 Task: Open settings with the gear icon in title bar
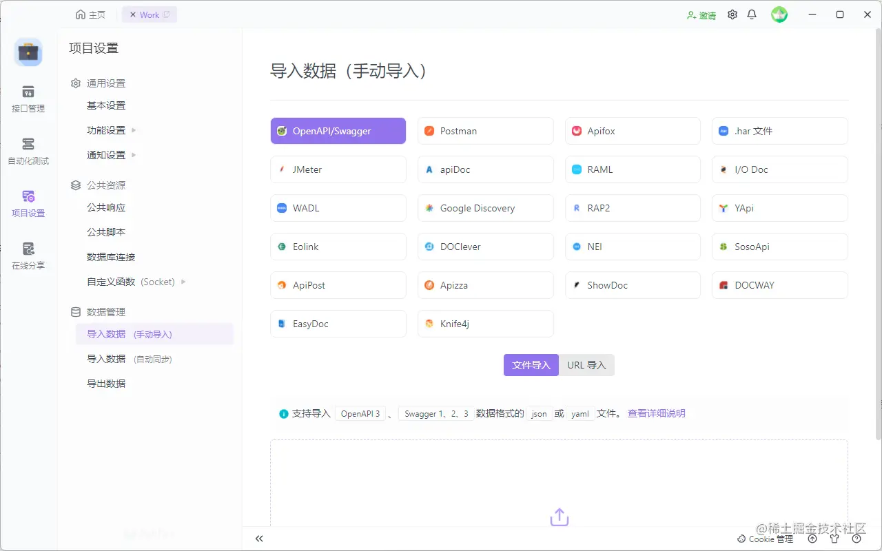click(732, 14)
